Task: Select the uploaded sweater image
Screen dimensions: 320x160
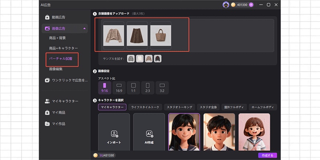Action: point(114,36)
